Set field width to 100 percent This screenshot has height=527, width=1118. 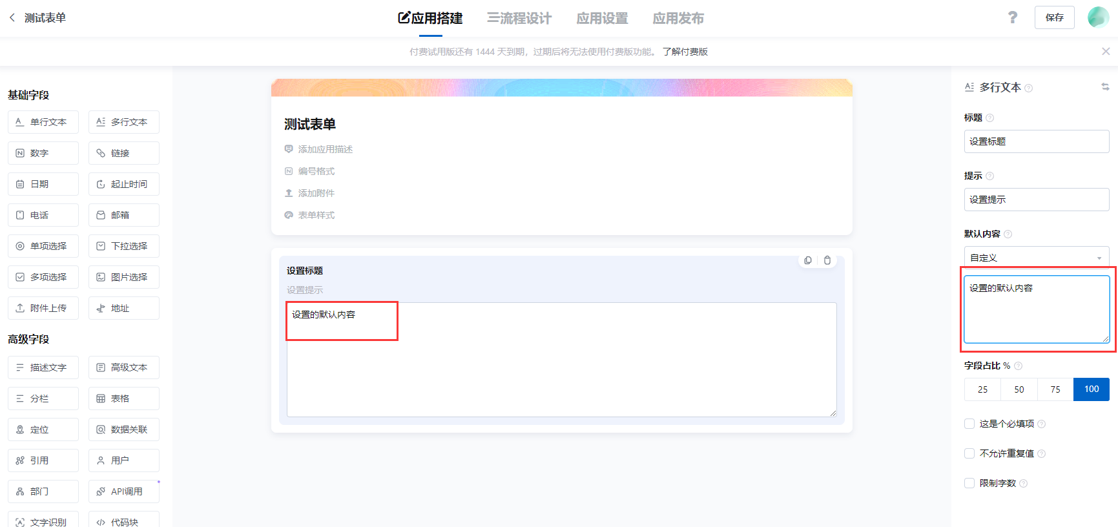pyautogui.click(x=1092, y=389)
